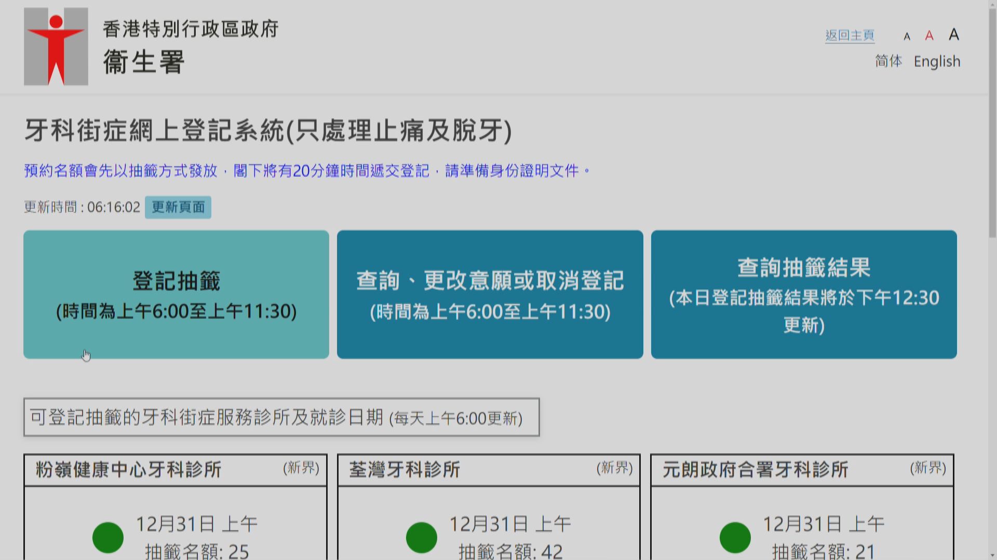Open the 登記抽籤 registration button

point(176,295)
